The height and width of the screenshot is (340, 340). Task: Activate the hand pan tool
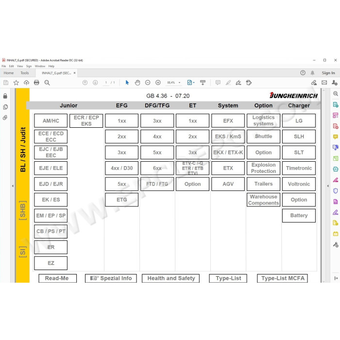(x=137, y=83)
